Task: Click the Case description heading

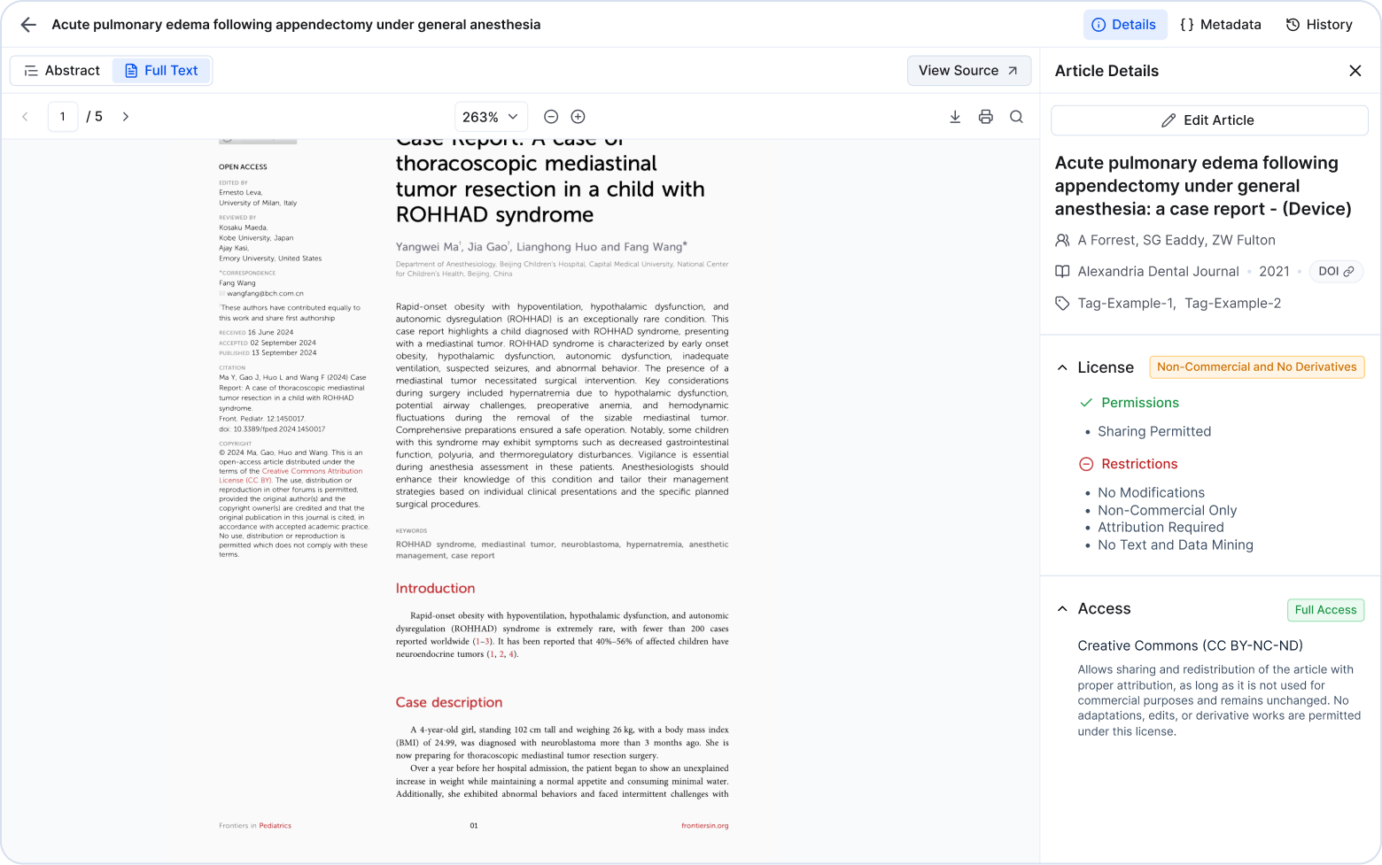Action: (449, 702)
